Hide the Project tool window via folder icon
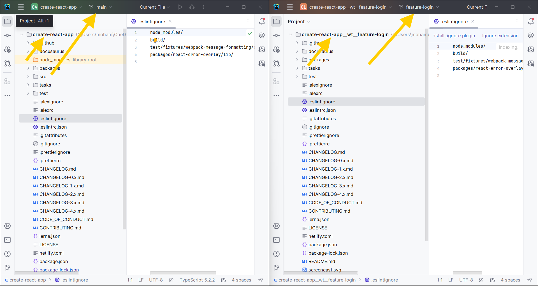Viewport: 538px width, 286px height. point(8,21)
